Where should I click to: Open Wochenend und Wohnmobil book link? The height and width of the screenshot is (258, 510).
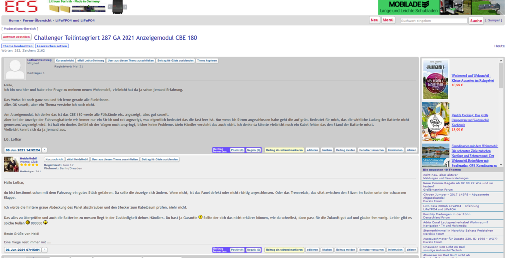(x=472, y=78)
